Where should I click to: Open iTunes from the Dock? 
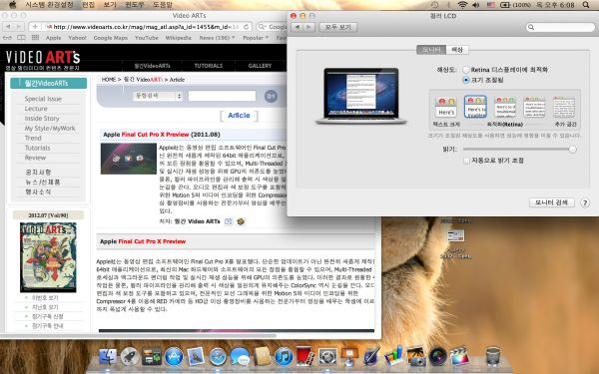click(284, 357)
